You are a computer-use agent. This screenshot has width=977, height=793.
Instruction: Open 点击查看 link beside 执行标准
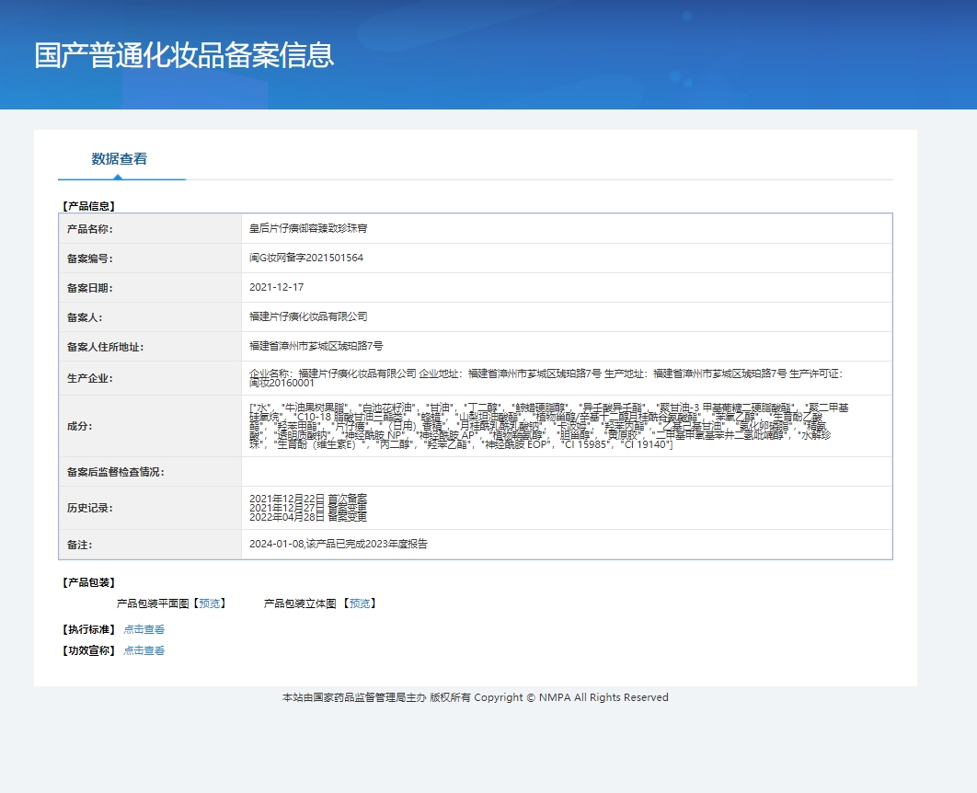[x=144, y=630]
